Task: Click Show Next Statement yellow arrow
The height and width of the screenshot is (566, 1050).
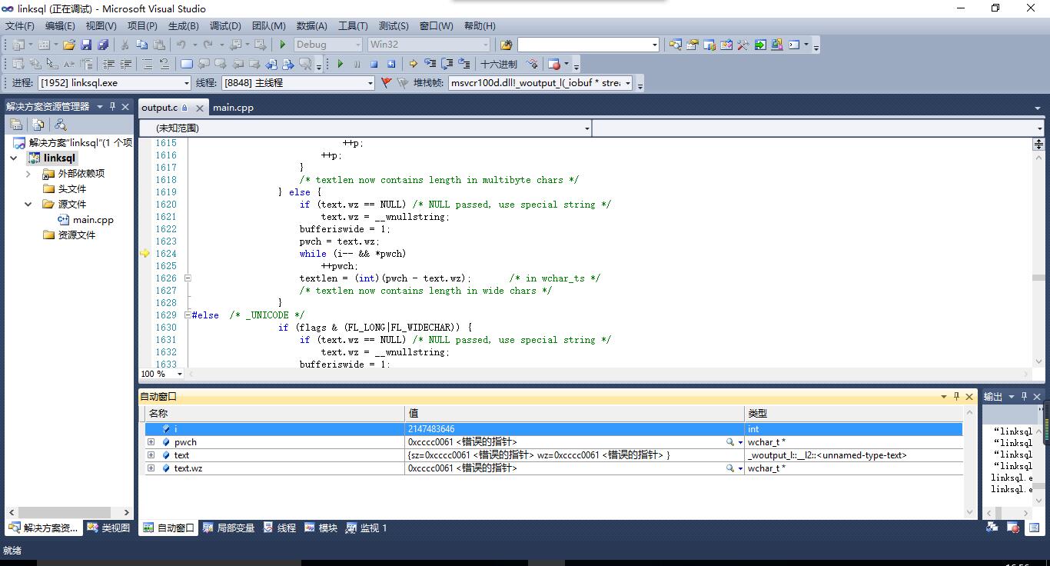Action: (413, 64)
